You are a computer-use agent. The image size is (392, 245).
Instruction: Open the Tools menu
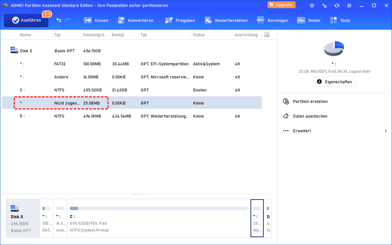click(x=340, y=20)
